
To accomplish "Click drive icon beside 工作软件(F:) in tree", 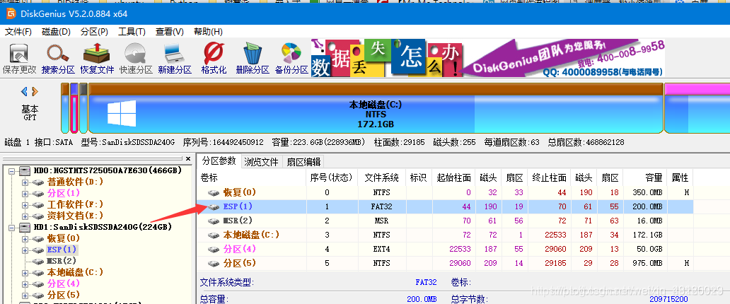I will pyautogui.click(x=39, y=205).
